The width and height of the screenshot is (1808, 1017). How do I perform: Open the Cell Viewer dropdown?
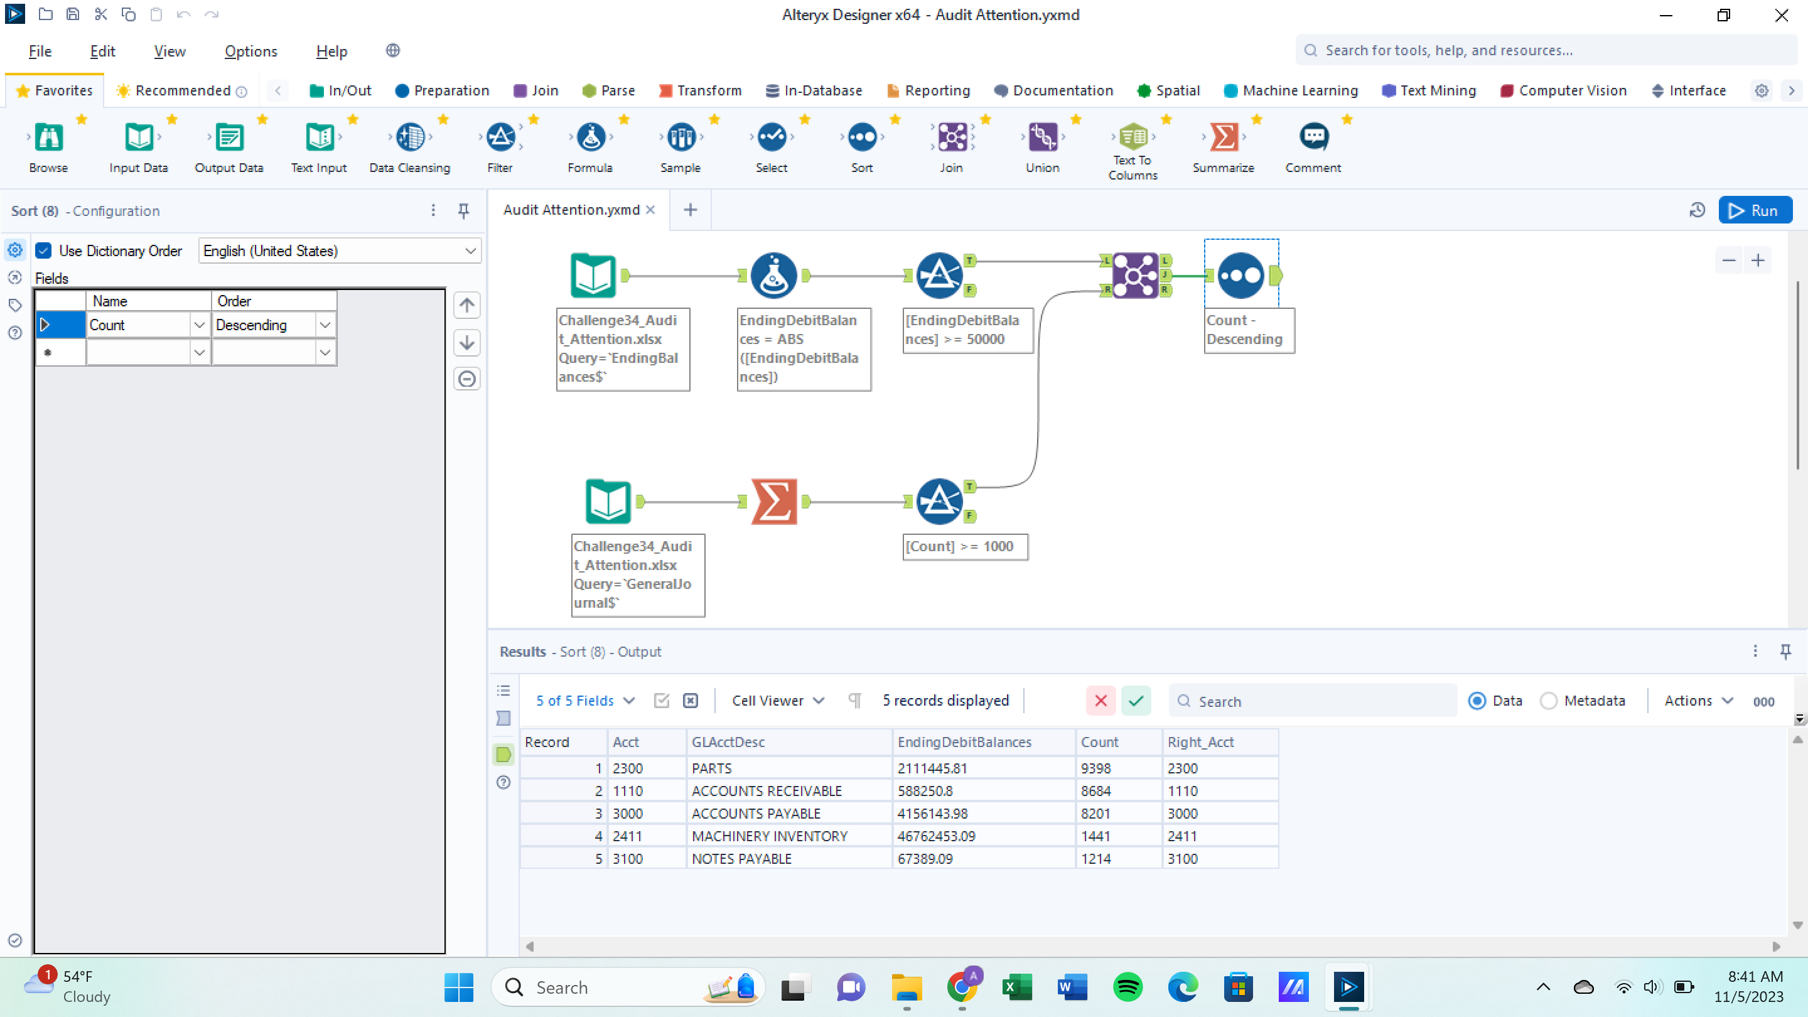click(x=778, y=701)
